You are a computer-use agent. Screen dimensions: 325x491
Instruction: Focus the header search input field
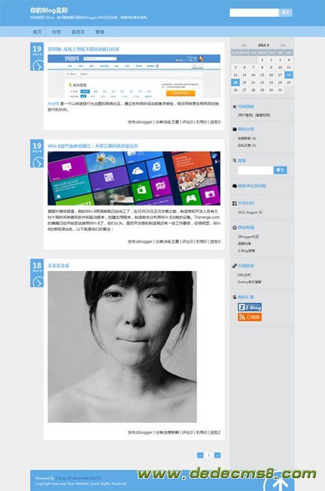[x=254, y=12]
